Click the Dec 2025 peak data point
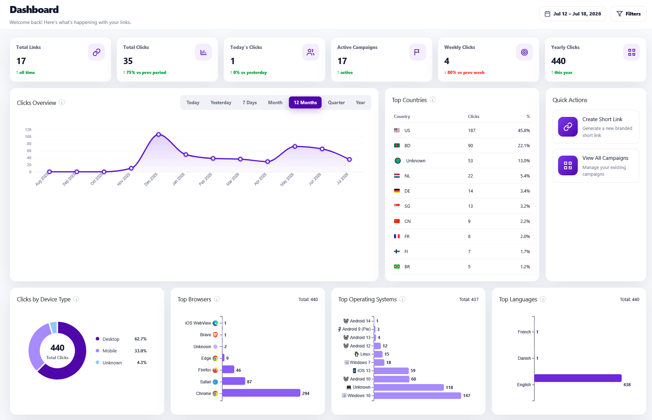 pyautogui.click(x=159, y=134)
